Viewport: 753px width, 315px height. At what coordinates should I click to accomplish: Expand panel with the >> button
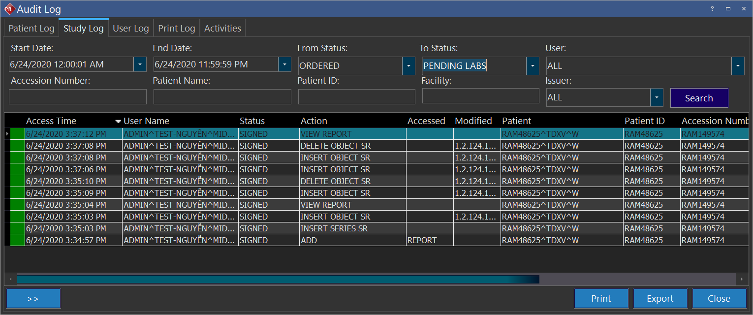[33, 298]
